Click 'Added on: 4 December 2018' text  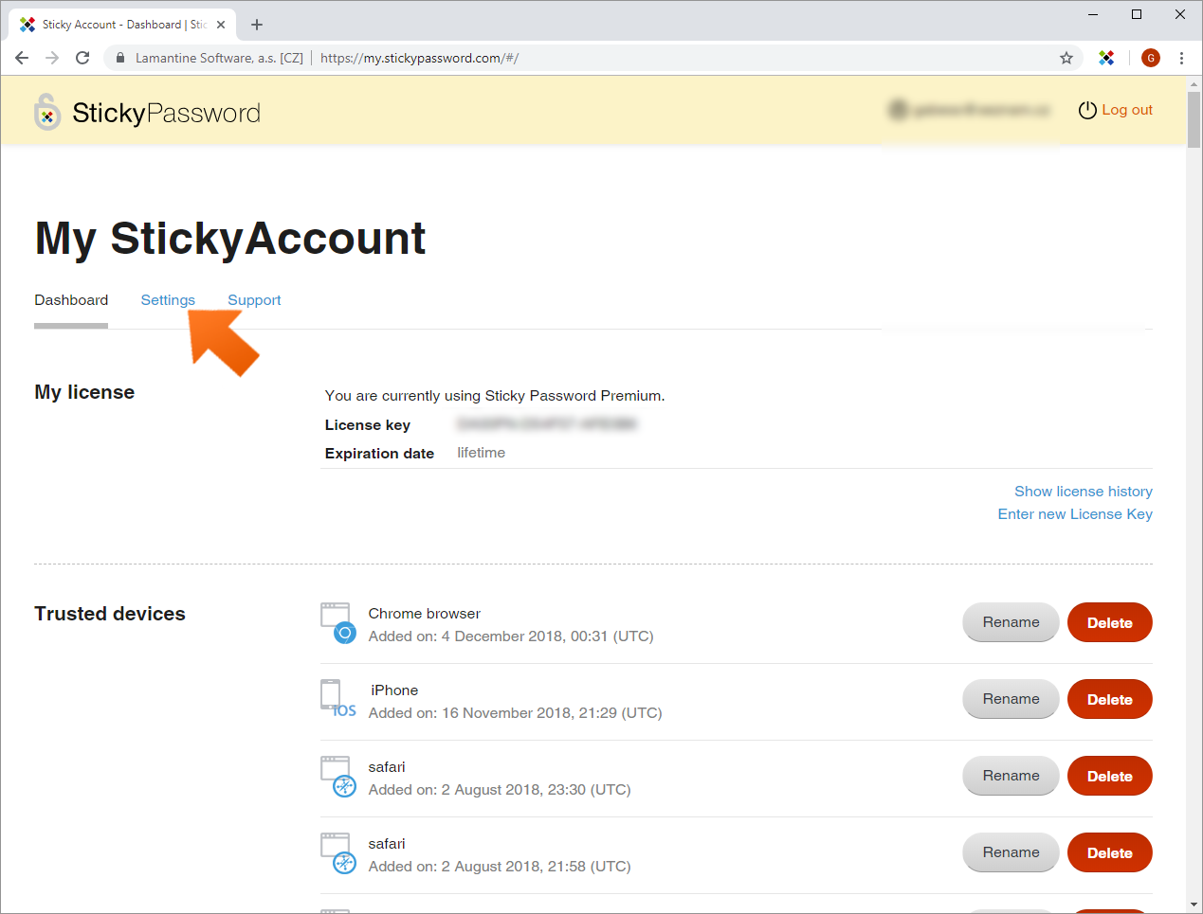[511, 636]
